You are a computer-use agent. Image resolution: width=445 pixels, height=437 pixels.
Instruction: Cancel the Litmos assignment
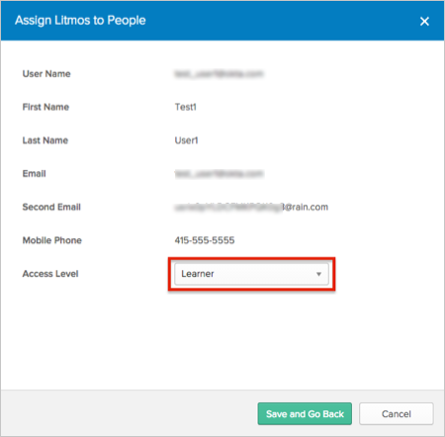pos(397,413)
